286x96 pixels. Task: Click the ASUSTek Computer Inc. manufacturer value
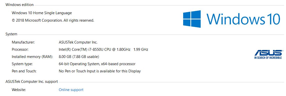coord(78,42)
